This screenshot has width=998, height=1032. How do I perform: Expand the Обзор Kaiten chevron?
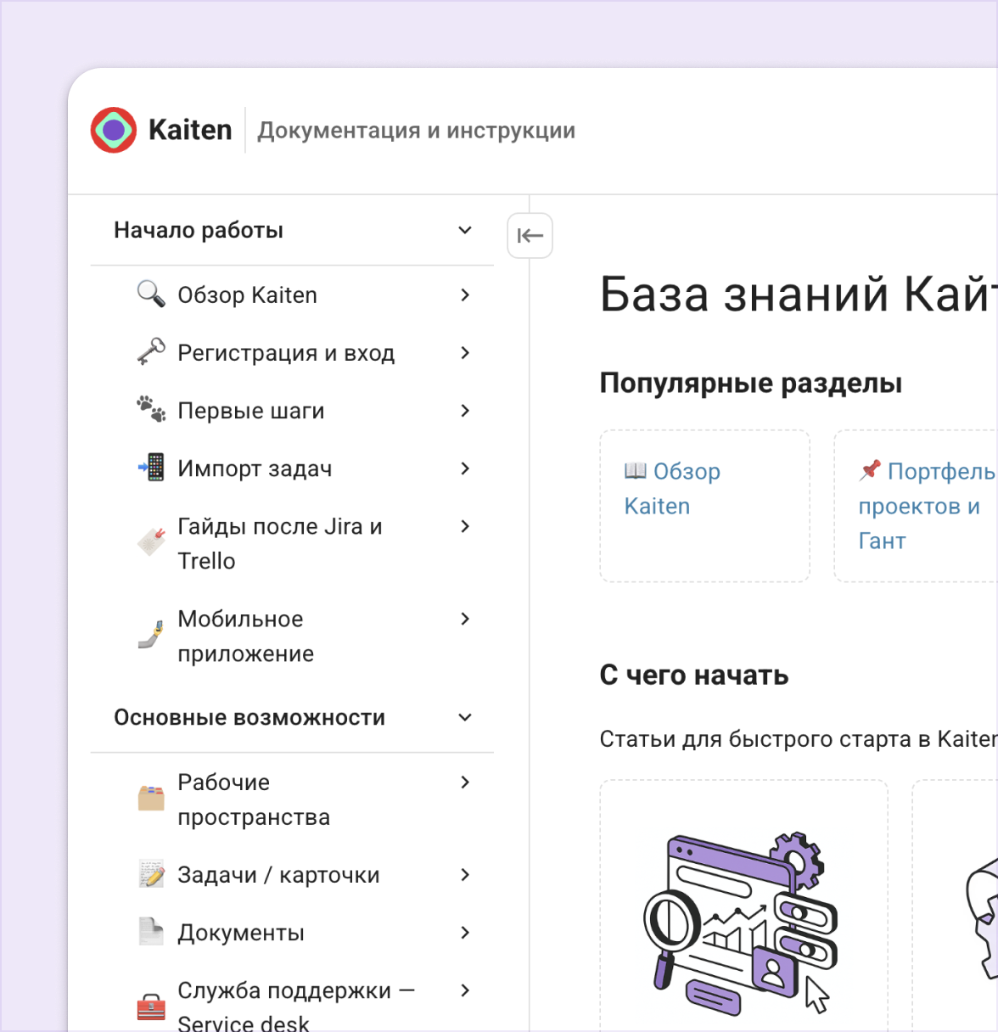(465, 295)
